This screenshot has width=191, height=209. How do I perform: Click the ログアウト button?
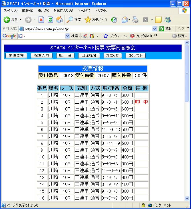pos(136,55)
